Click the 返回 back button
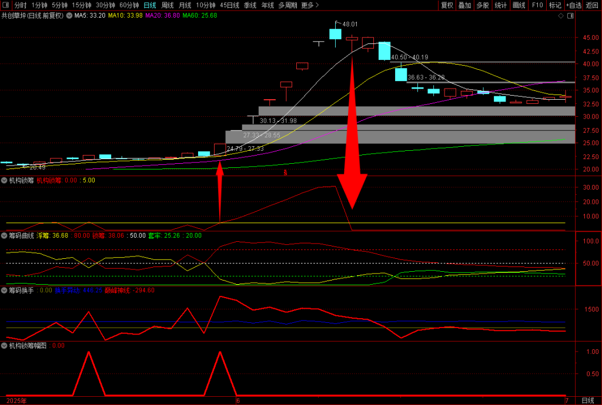 tap(592, 5)
